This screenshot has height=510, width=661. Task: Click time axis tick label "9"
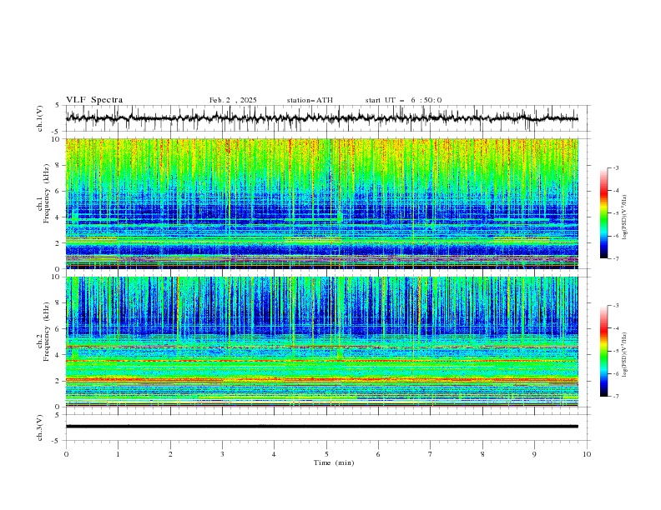pyautogui.click(x=534, y=454)
